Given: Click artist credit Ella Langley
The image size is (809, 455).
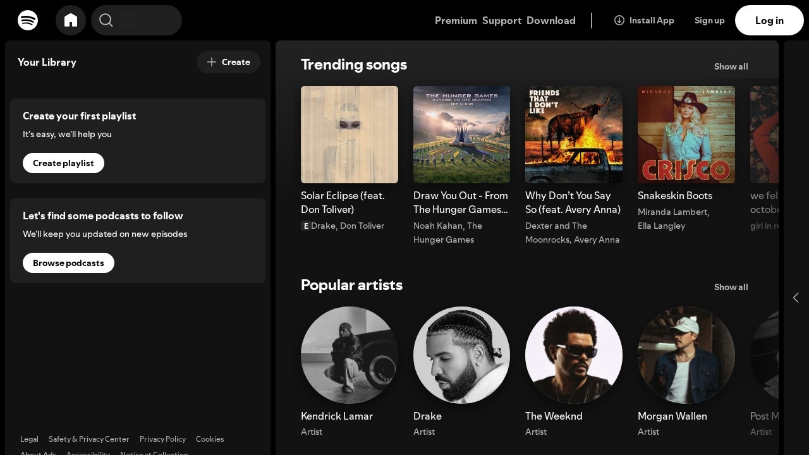Looking at the screenshot, I should pos(661,226).
